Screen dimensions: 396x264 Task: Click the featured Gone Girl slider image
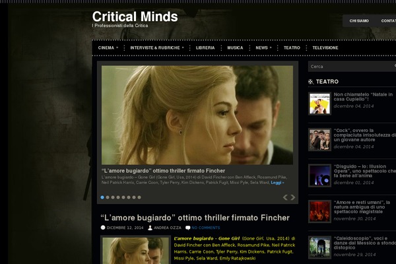coord(197,115)
